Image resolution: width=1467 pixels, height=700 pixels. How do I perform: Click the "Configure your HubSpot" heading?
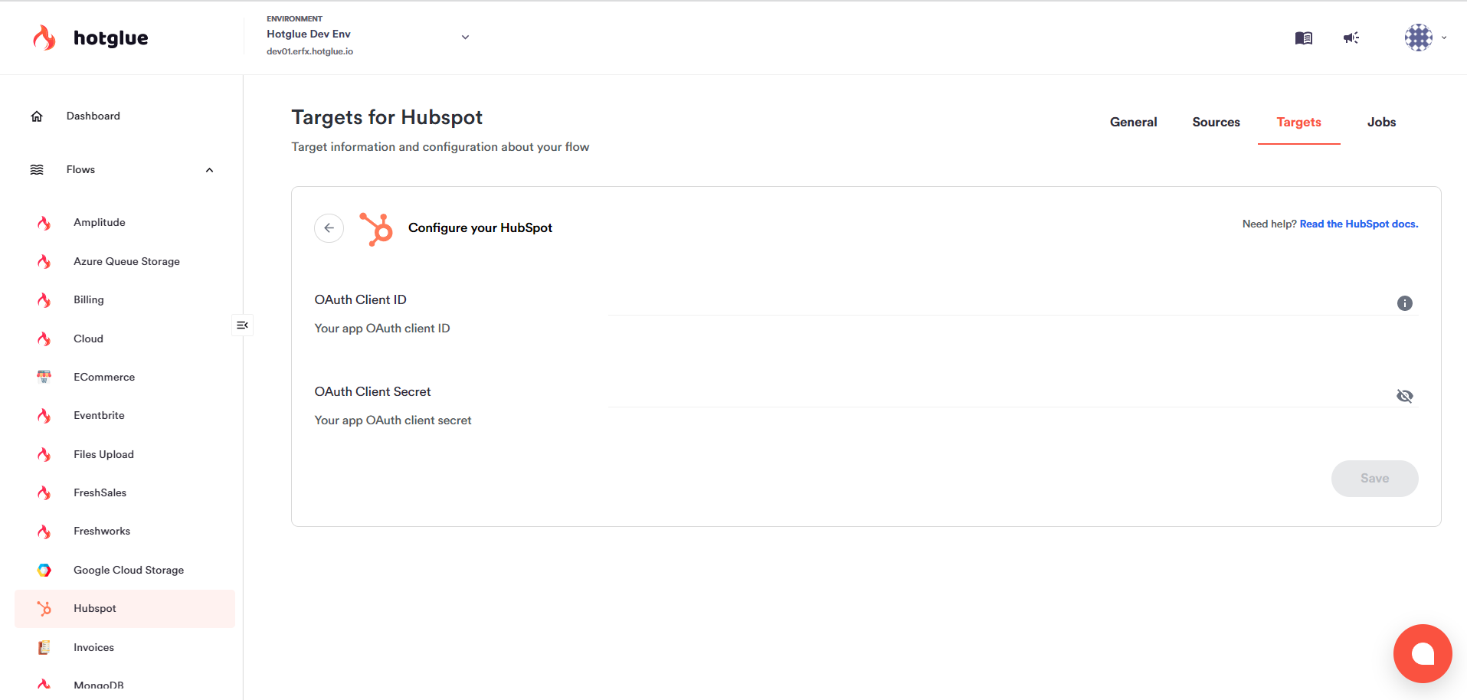pos(480,228)
